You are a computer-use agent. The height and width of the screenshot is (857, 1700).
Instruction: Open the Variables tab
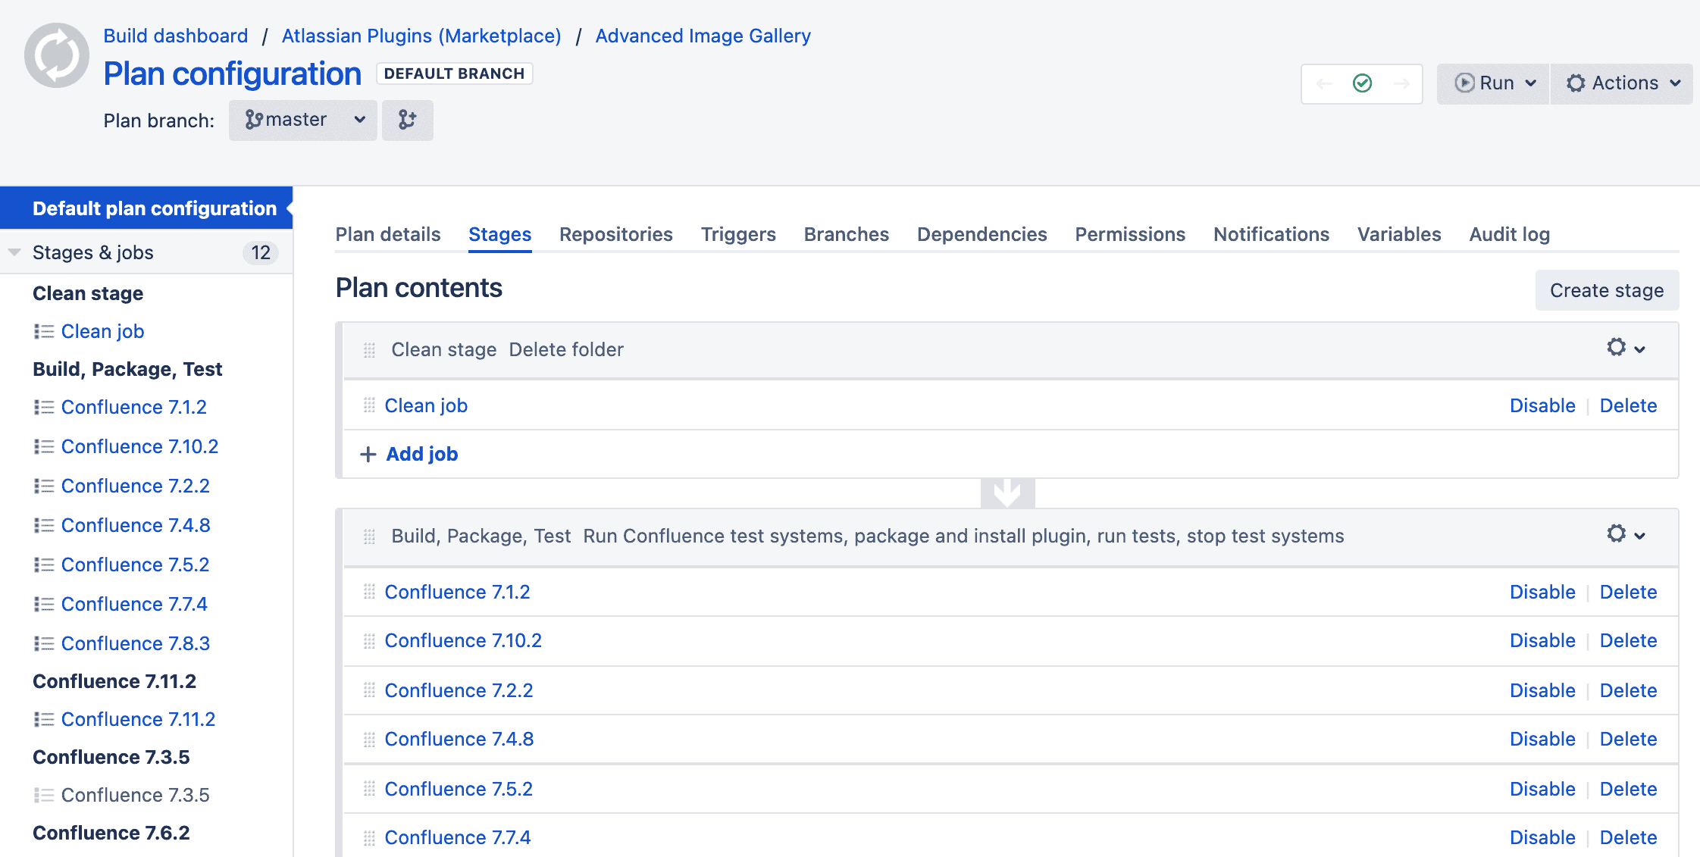pos(1399,234)
